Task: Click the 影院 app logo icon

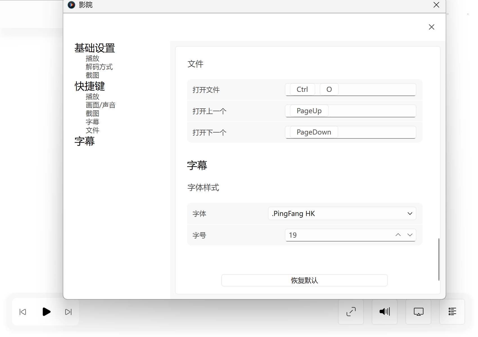Action: (x=71, y=5)
